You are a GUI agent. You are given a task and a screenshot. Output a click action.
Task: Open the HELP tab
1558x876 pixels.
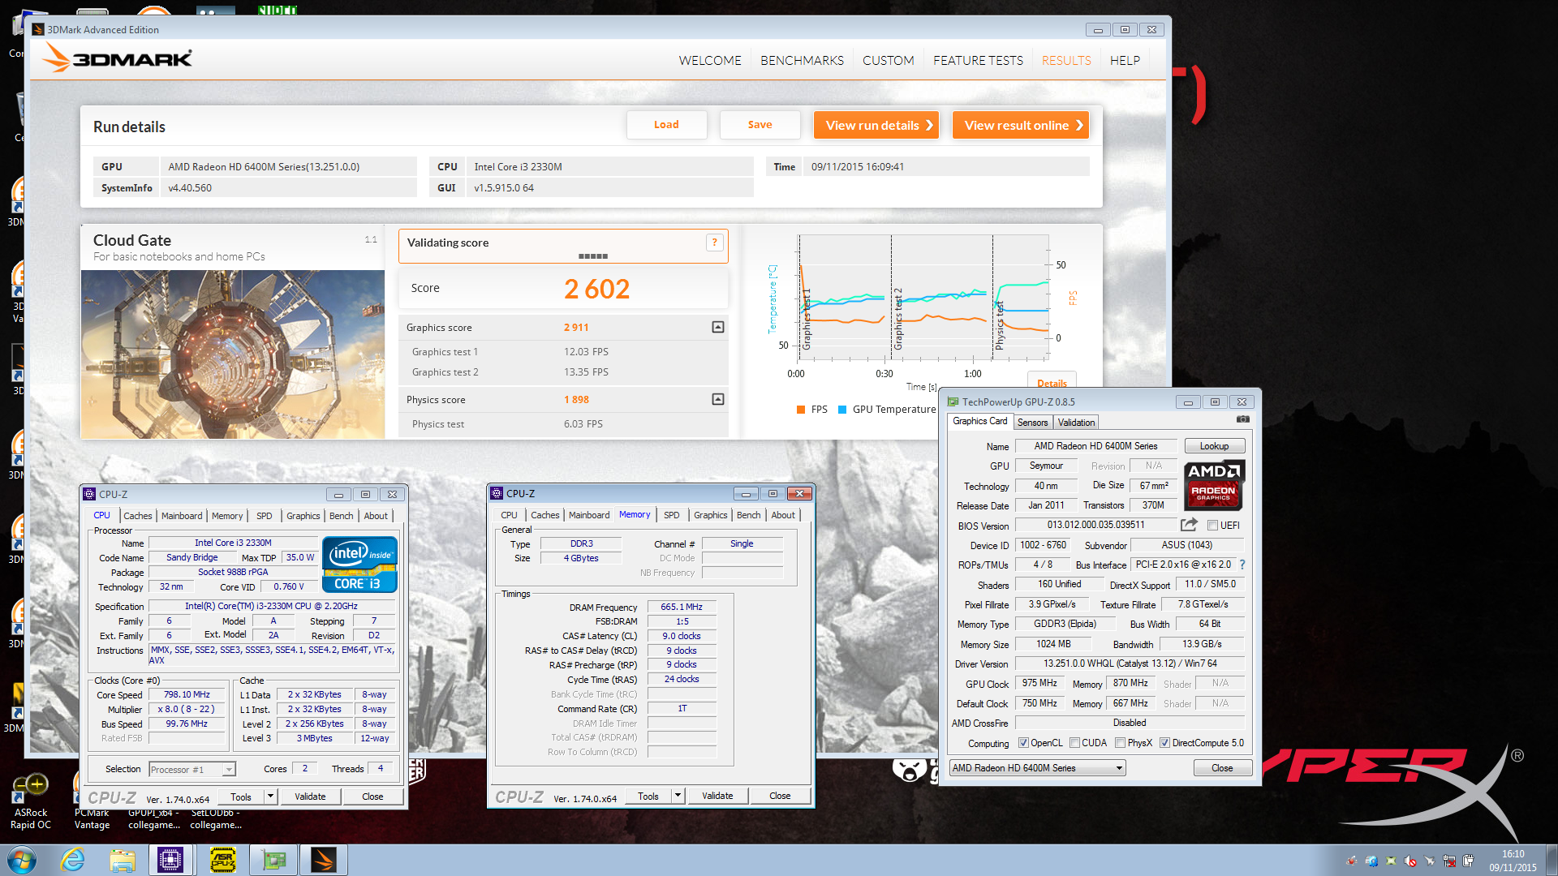(x=1125, y=60)
